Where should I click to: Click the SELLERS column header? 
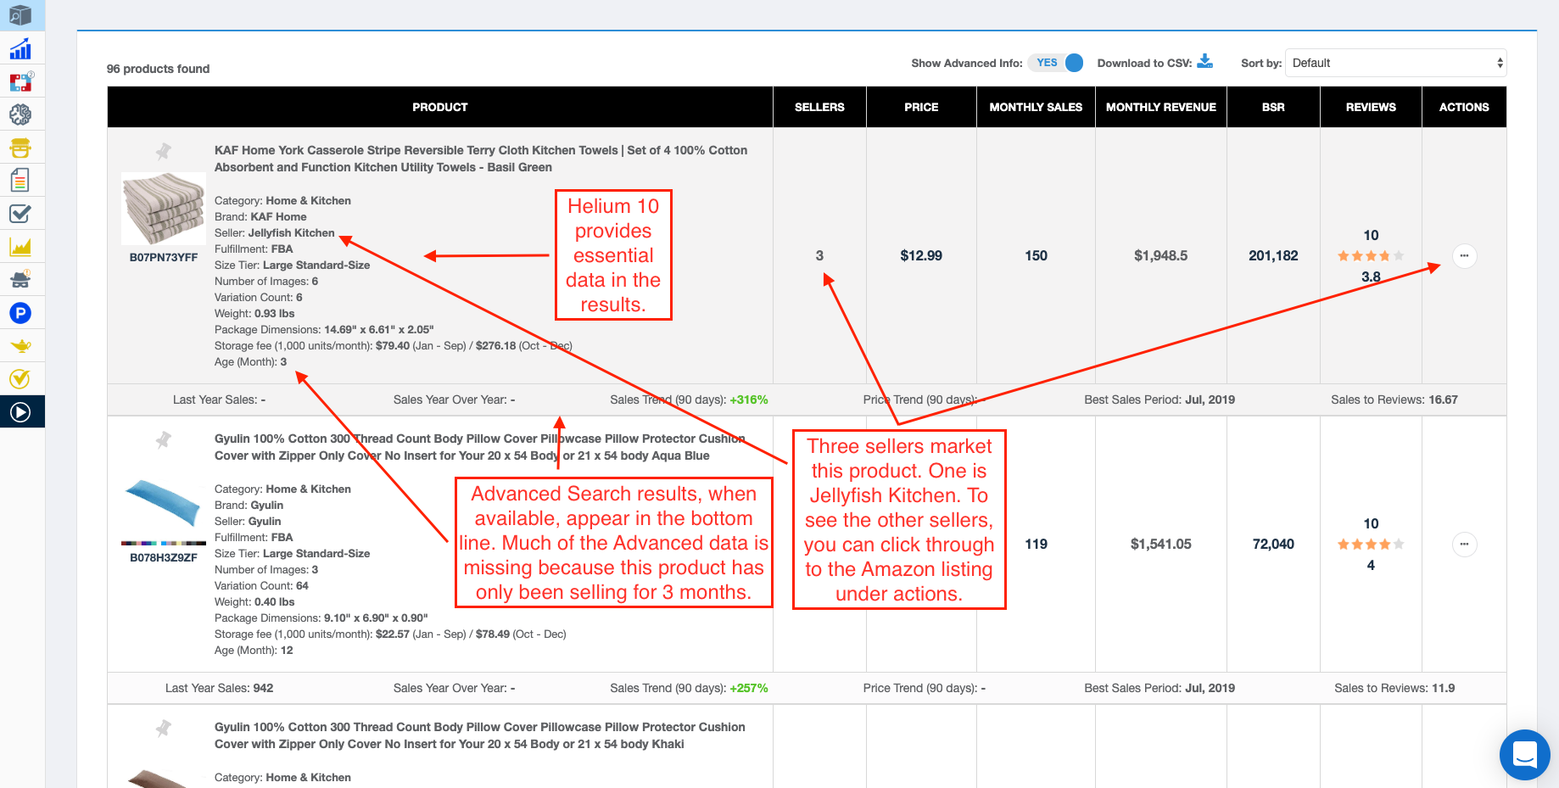pyautogui.click(x=819, y=107)
